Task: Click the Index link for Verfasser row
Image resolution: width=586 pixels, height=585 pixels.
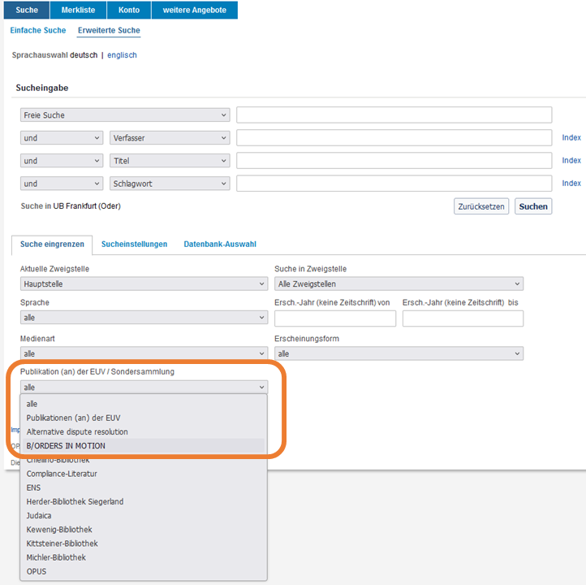Action: (571, 137)
